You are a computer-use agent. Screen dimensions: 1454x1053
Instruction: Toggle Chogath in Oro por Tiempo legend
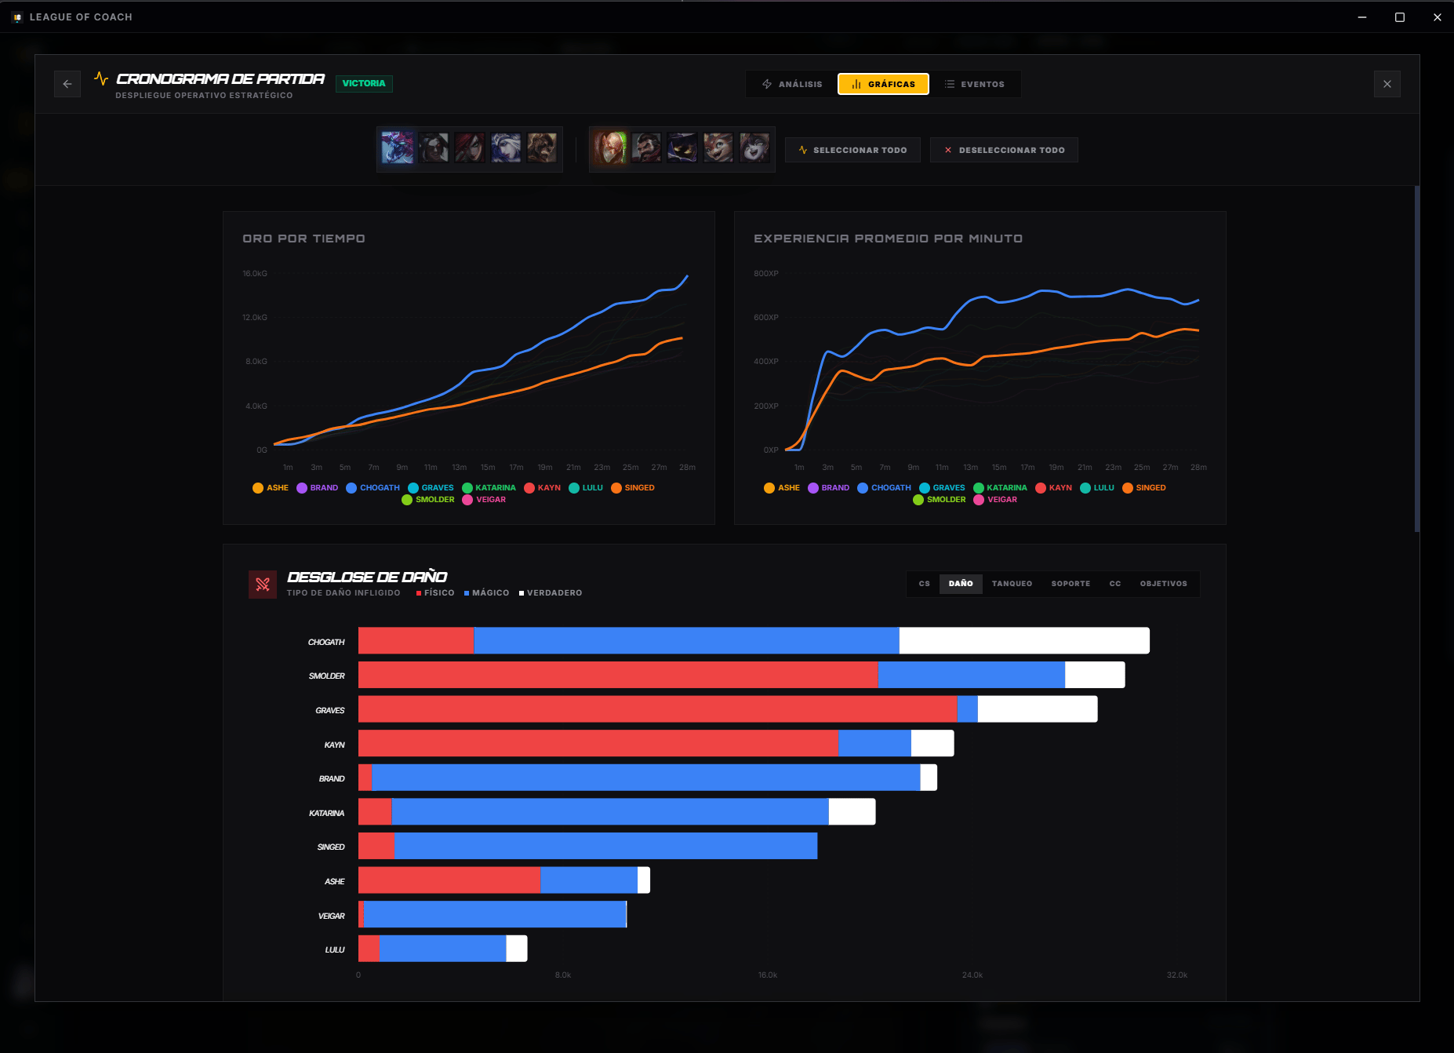click(x=373, y=488)
